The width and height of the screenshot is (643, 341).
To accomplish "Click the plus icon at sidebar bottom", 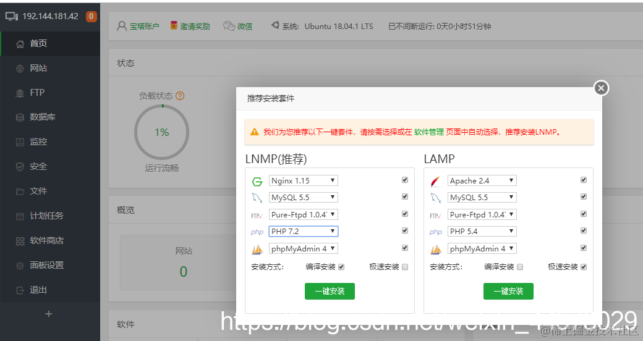I will [49, 314].
